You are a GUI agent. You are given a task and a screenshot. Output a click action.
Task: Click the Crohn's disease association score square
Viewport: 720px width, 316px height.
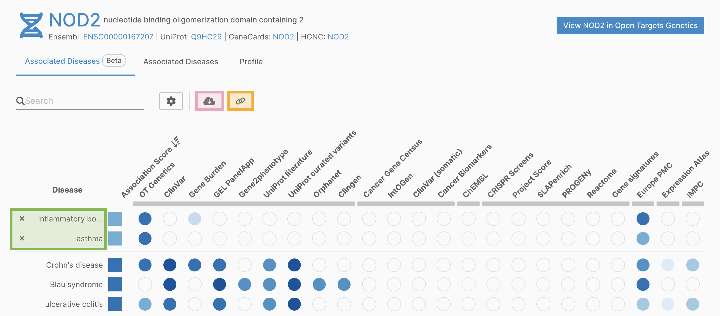[x=115, y=265]
